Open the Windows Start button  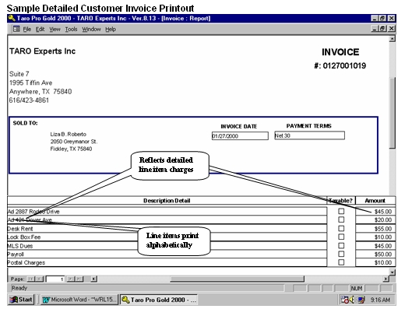(21, 300)
